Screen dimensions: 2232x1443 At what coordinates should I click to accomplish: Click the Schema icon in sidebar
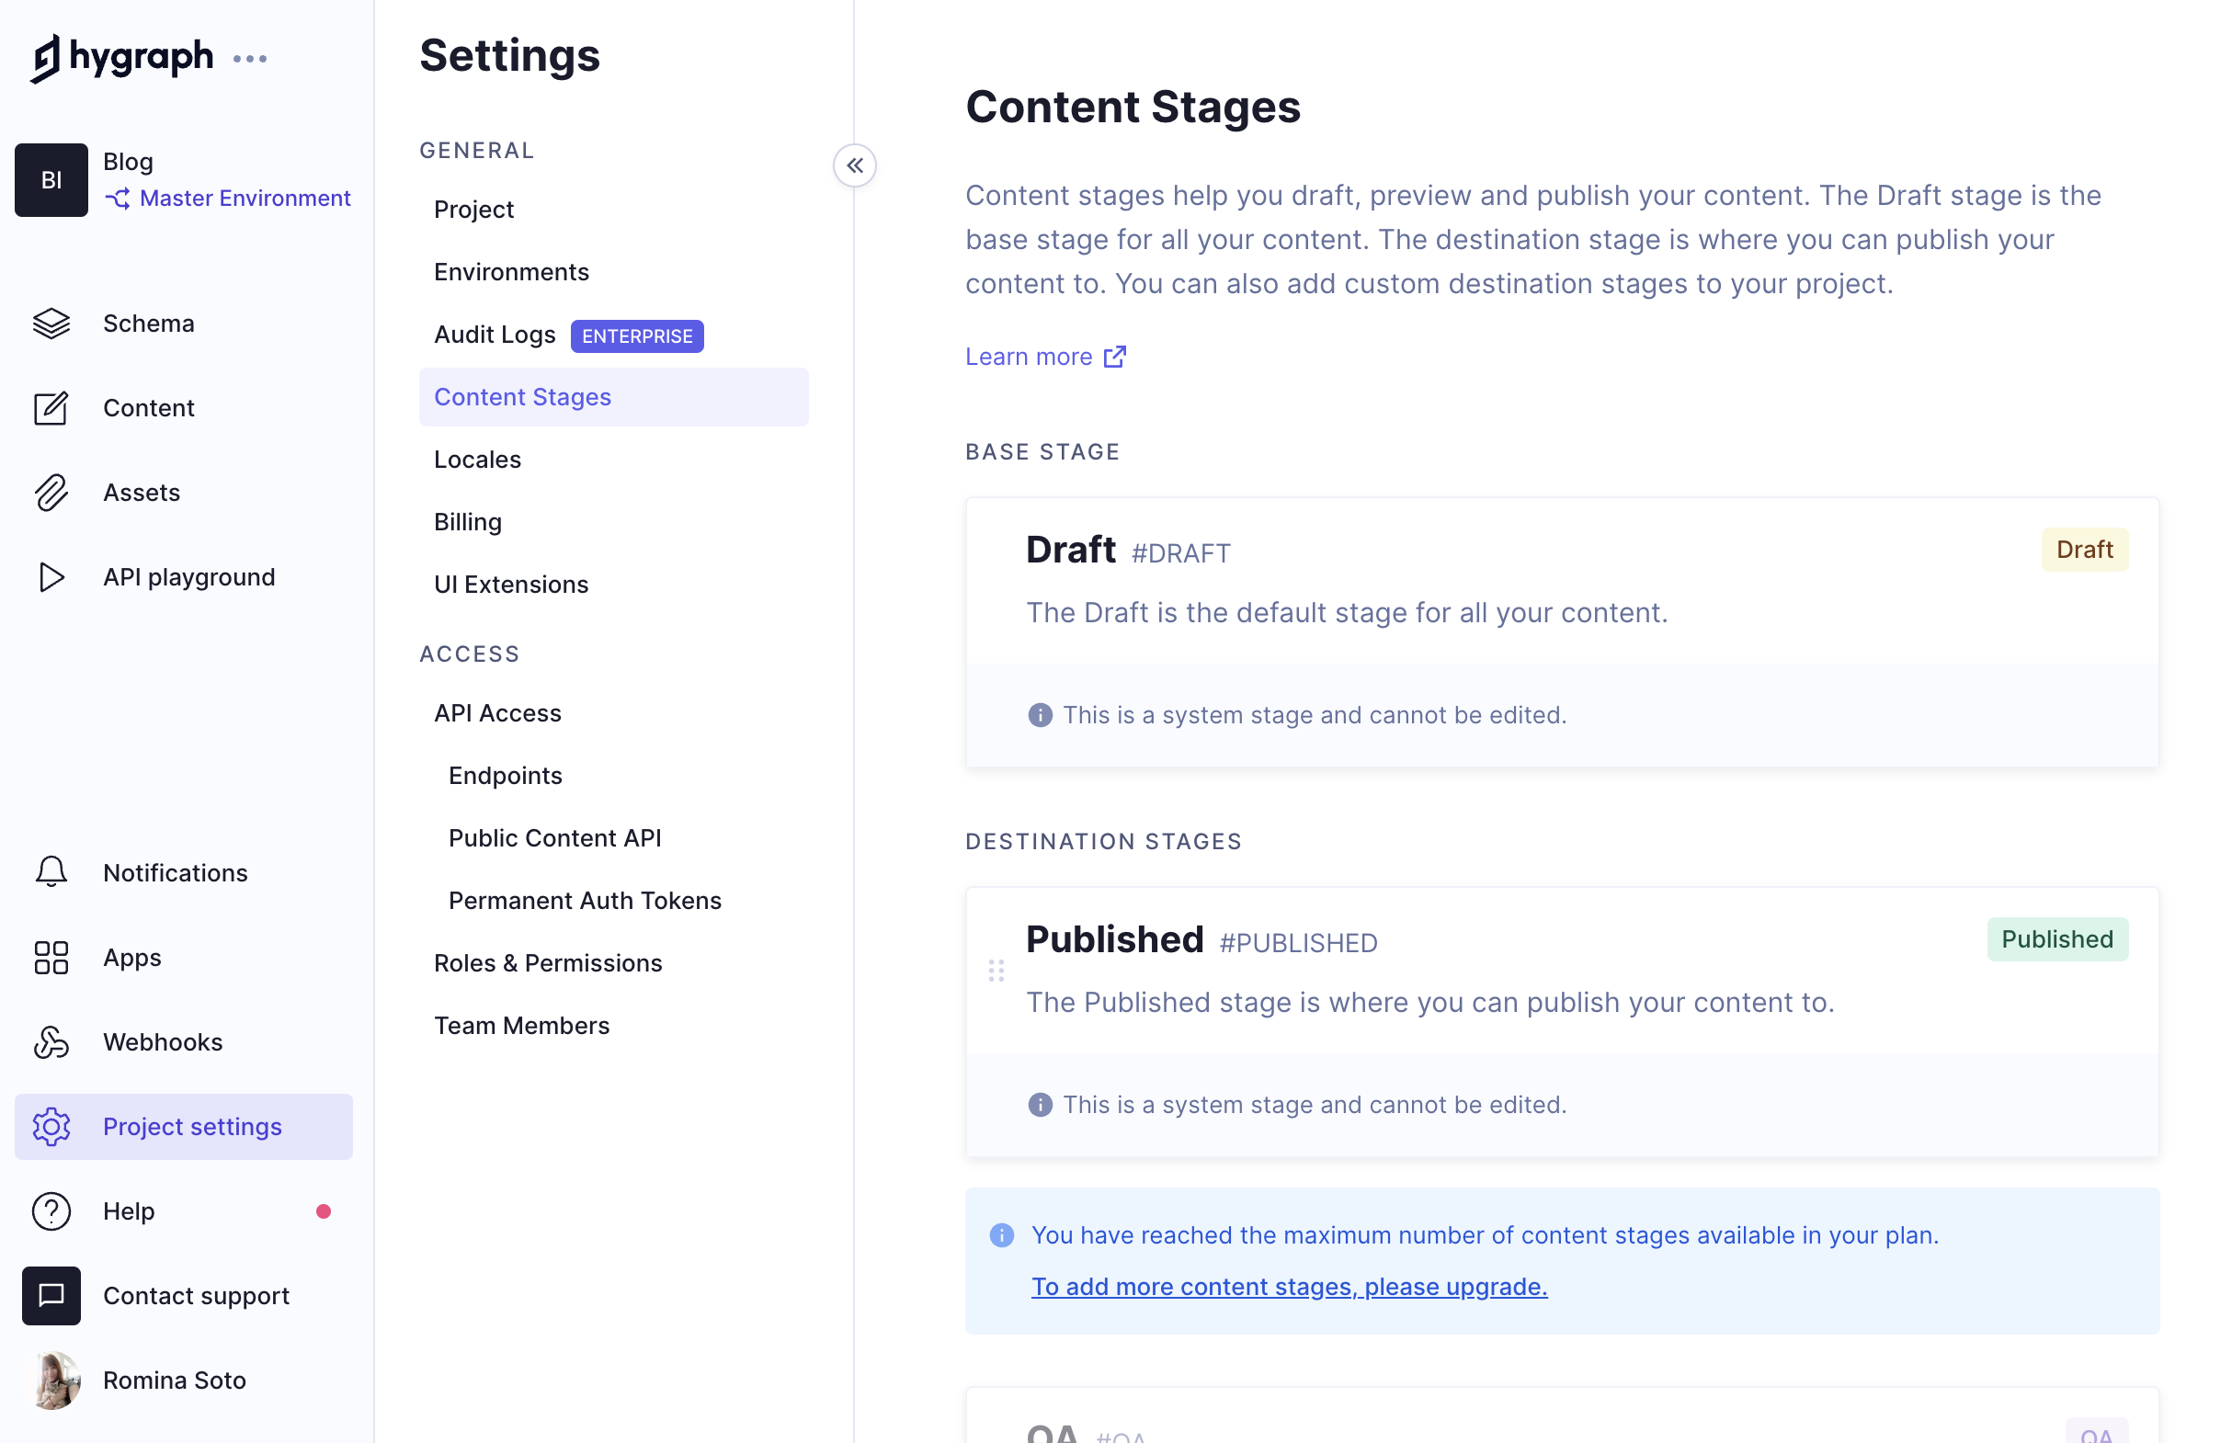click(x=51, y=322)
